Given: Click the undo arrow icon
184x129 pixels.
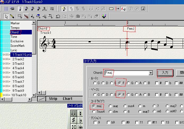Looking at the screenshot, I should coord(58,16).
